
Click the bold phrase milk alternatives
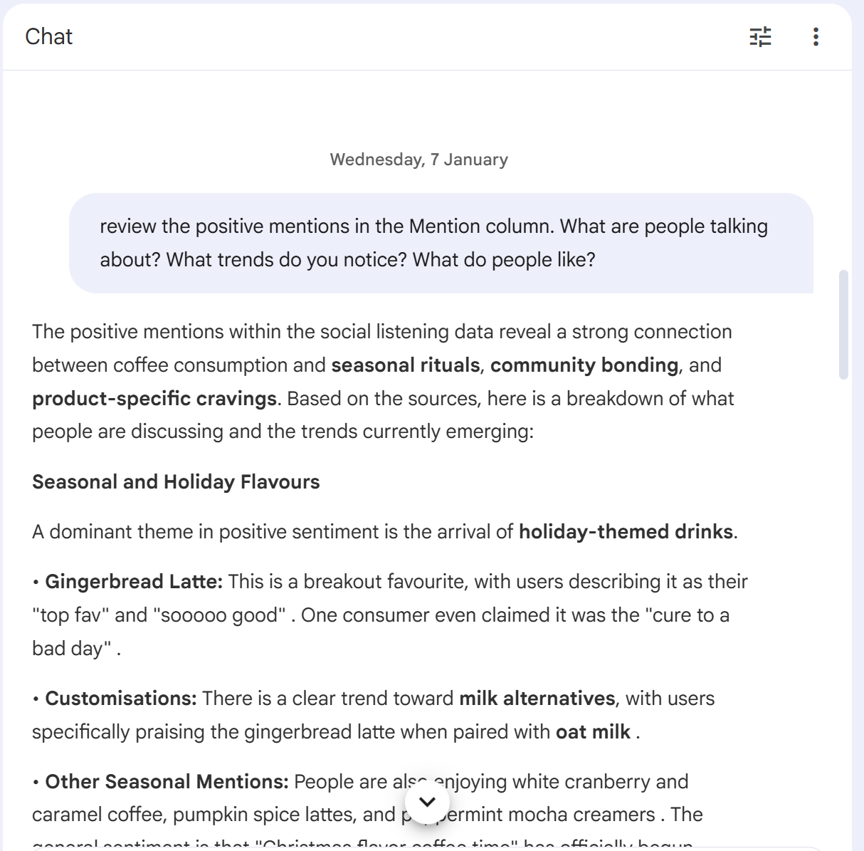537,699
